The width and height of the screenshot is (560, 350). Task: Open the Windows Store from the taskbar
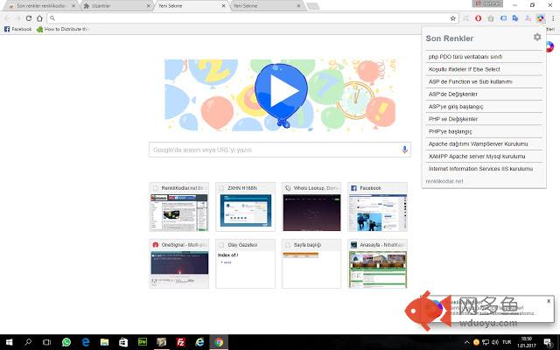click(123, 342)
